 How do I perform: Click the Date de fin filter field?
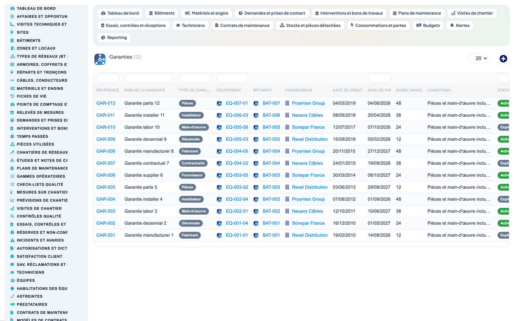(379, 78)
